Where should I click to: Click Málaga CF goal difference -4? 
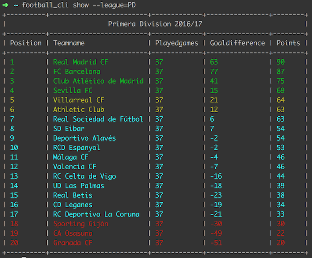click(214, 157)
